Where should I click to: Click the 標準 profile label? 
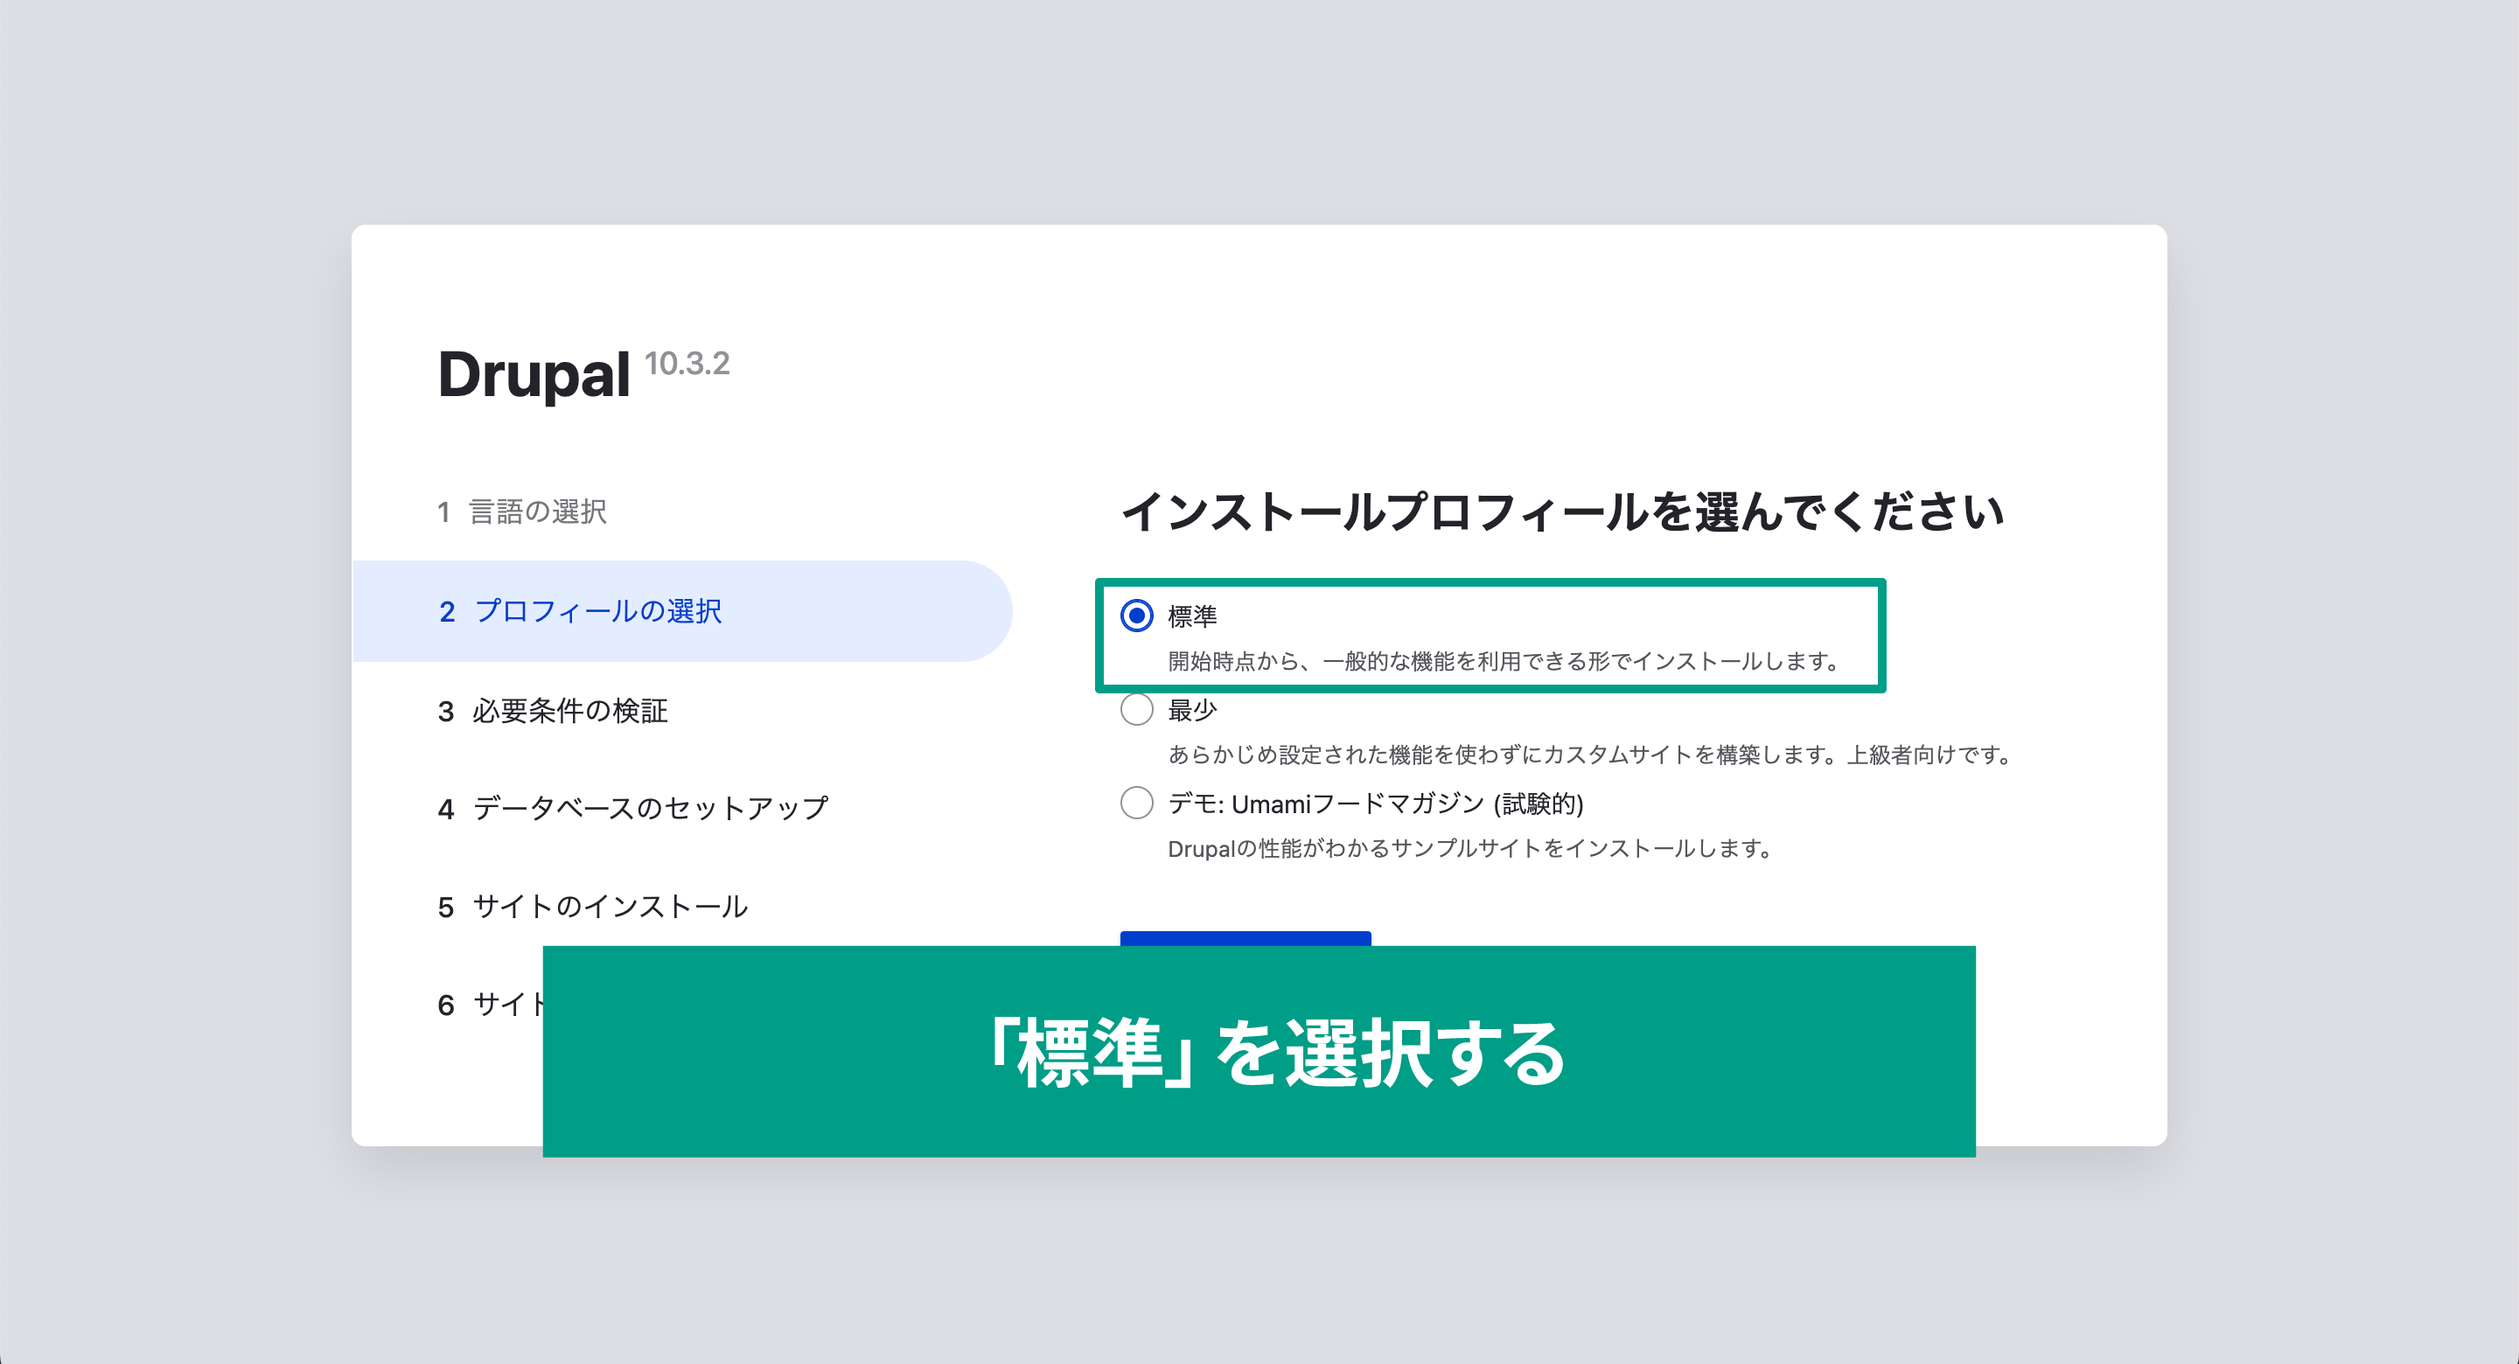pos(1192,616)
